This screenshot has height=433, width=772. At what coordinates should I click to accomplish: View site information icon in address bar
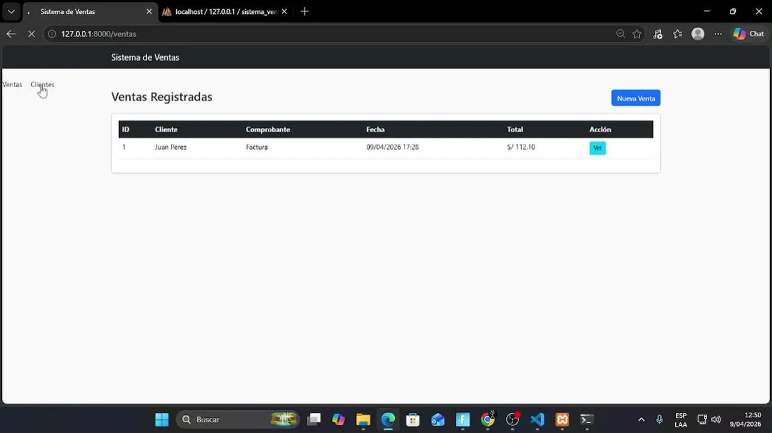(52, 34)
